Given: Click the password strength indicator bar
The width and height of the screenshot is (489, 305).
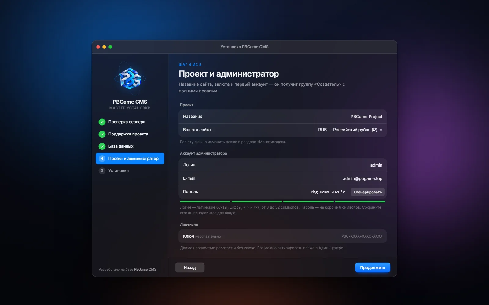Looking at the screenshot, I should tap(283, 202).
